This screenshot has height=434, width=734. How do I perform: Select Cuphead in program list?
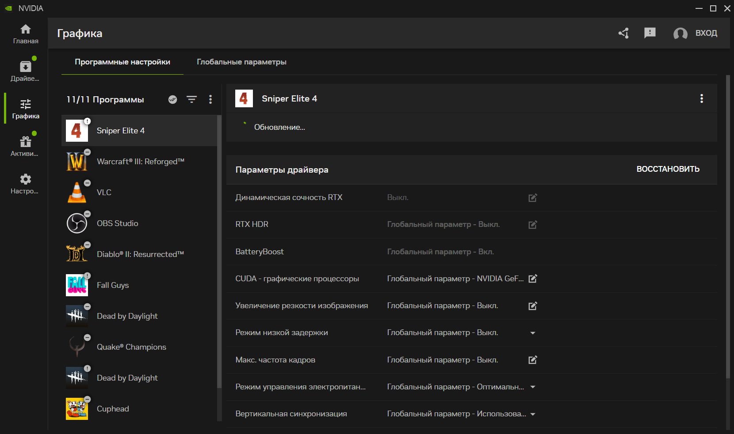[139, 409]
